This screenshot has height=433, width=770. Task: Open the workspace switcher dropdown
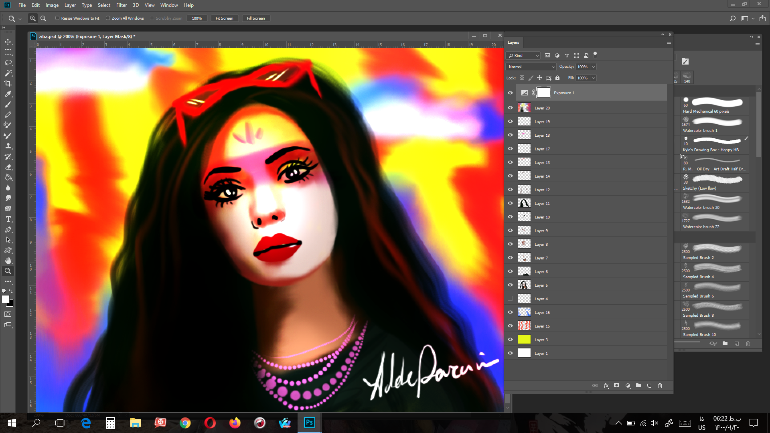[753, 19]
